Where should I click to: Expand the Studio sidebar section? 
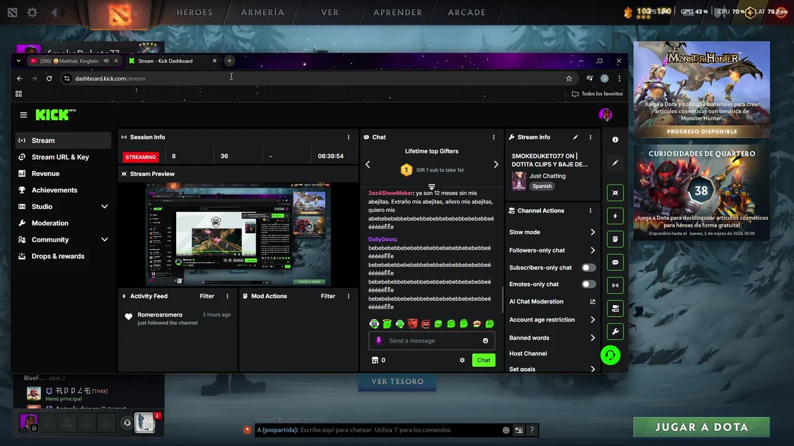point(104,206)
